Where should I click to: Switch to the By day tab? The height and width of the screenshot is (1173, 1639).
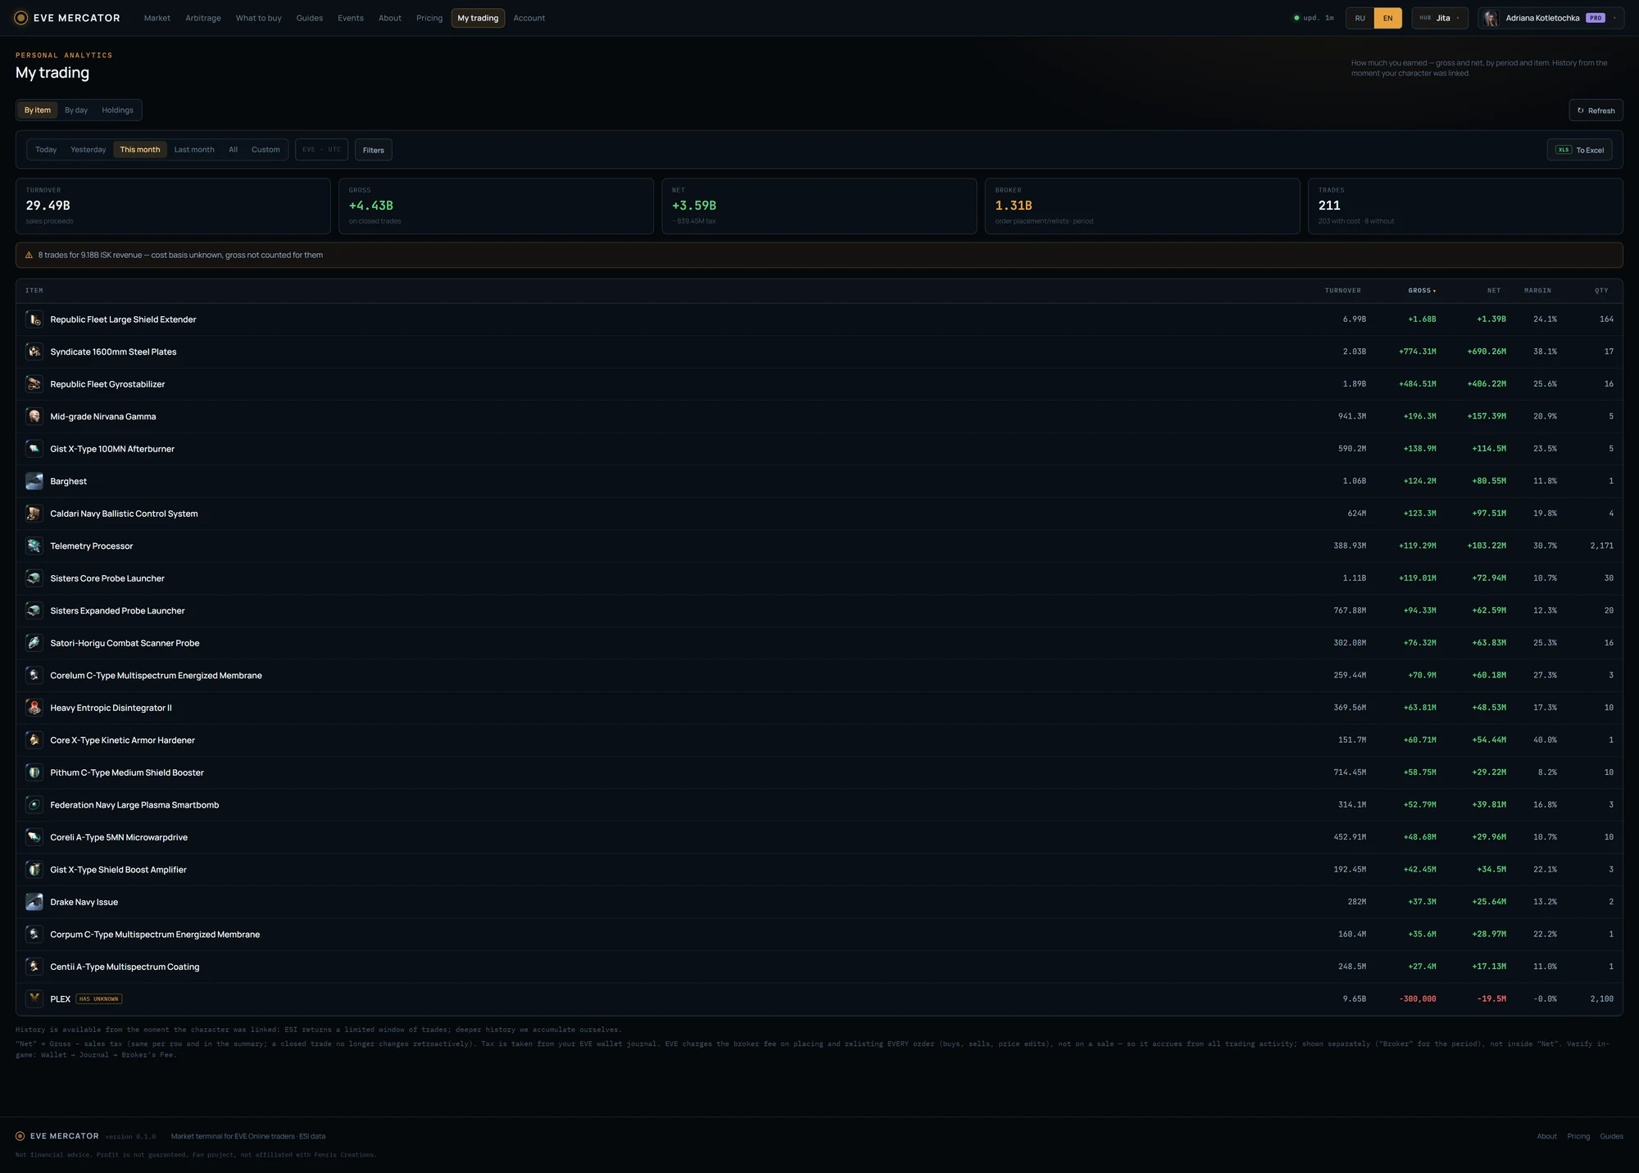(x=76, y=110)
